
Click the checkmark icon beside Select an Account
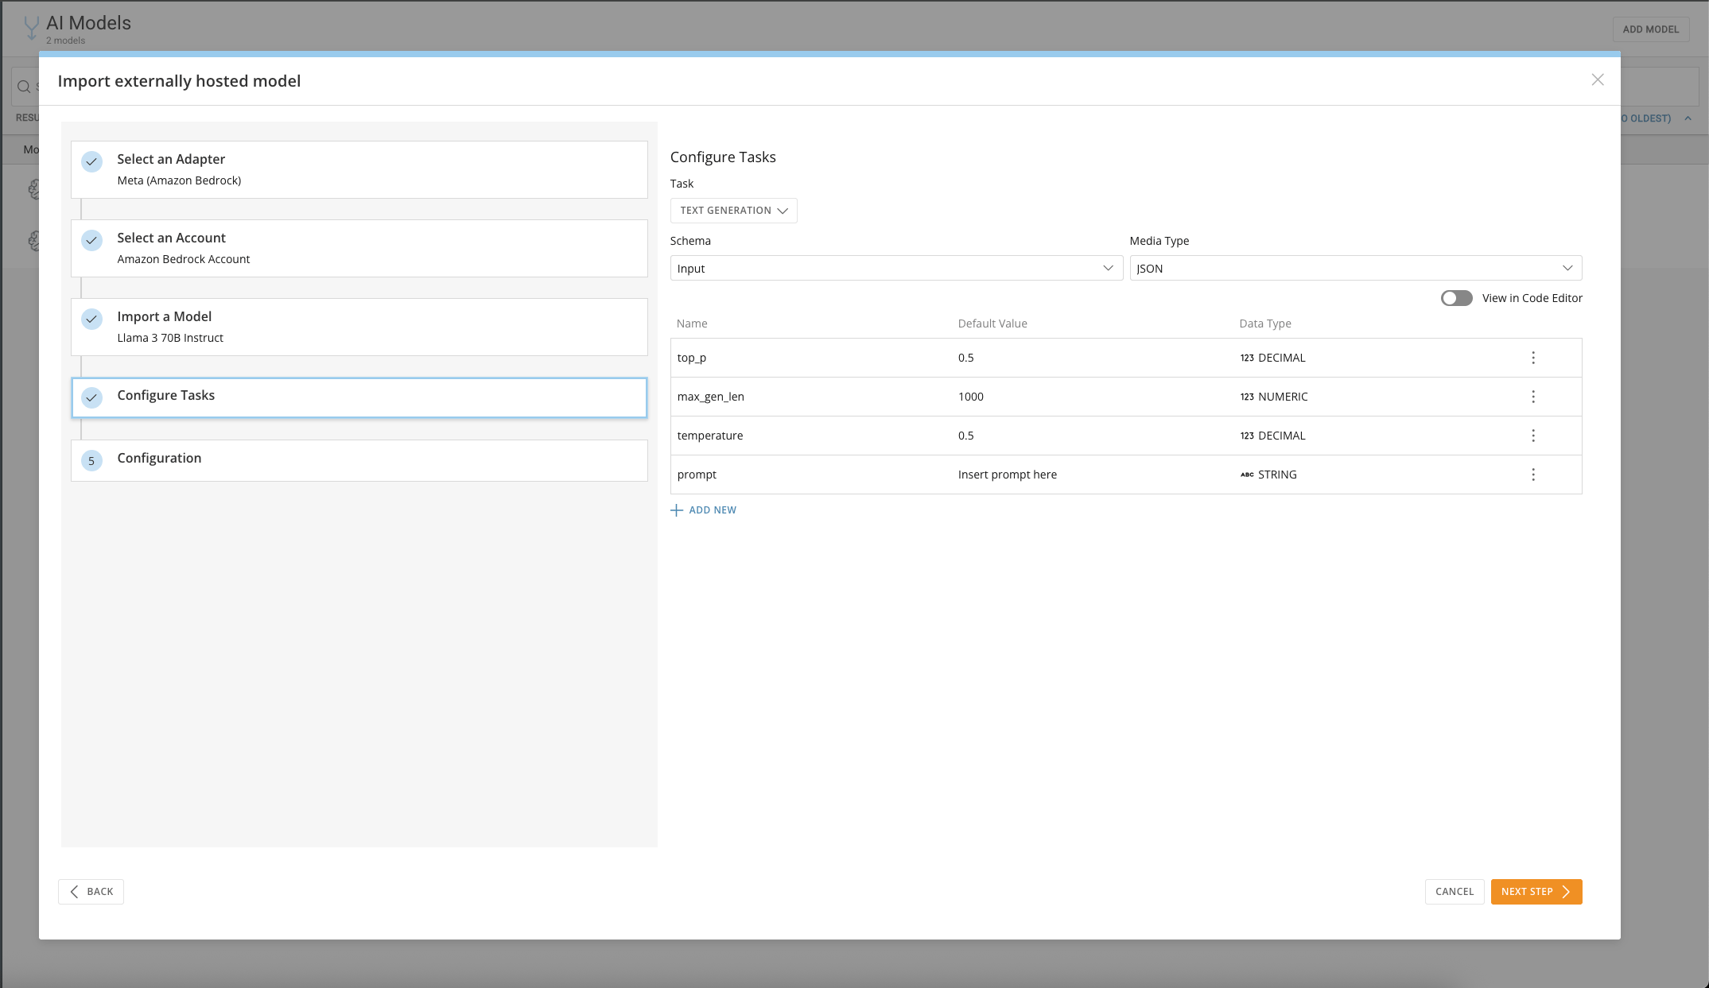click(x=92, y=240)
